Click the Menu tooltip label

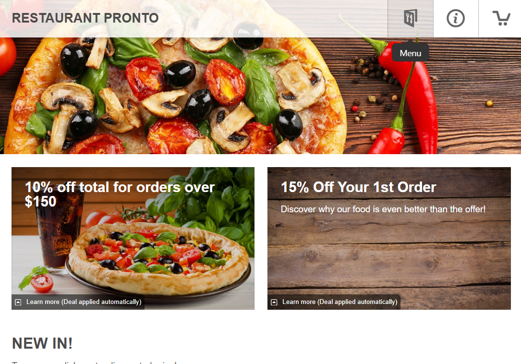[411, 53]
